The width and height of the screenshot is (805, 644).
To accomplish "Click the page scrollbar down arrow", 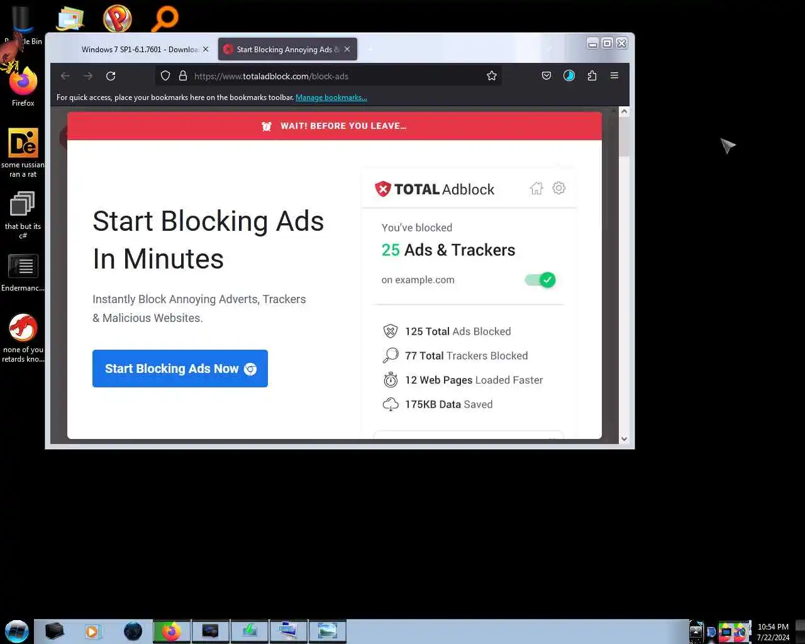I will coord(624,439).
